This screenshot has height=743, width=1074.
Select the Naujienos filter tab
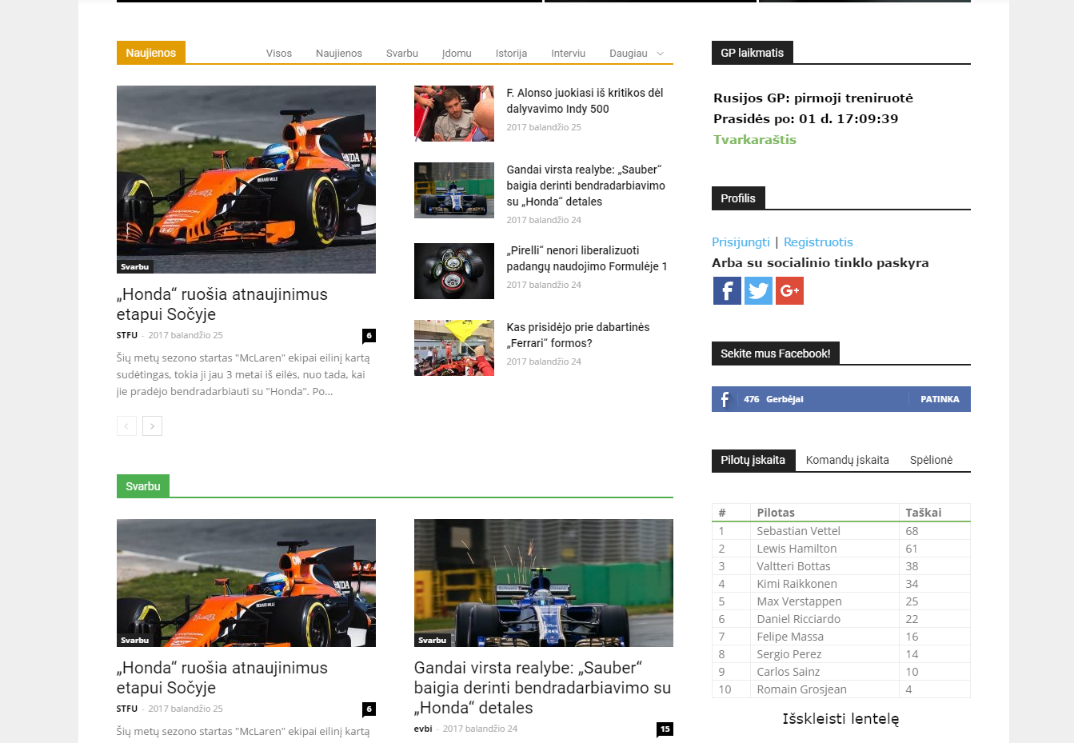tap(339, 54)
